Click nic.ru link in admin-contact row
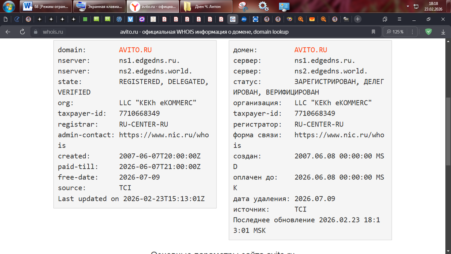The width and height of the screenshot is (451, 254). [164, 135]
